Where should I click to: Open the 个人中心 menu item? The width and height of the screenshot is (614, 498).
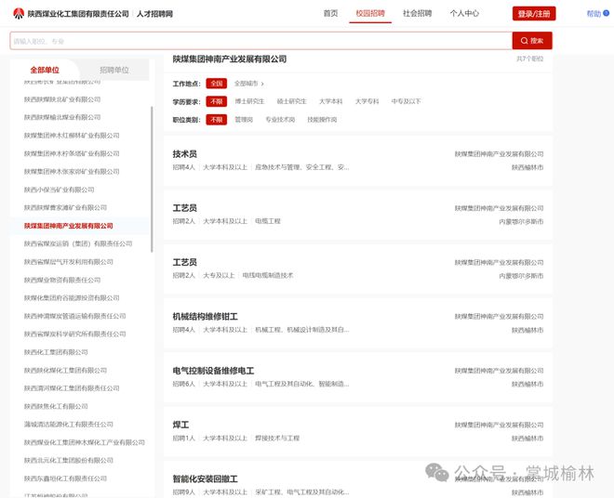point(464,13)
